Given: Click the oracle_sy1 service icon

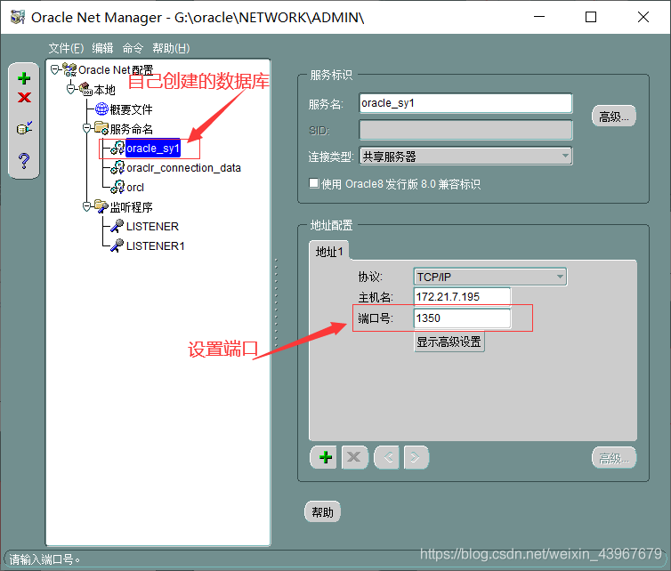Looking at the screenshot, I should [117, 148].
